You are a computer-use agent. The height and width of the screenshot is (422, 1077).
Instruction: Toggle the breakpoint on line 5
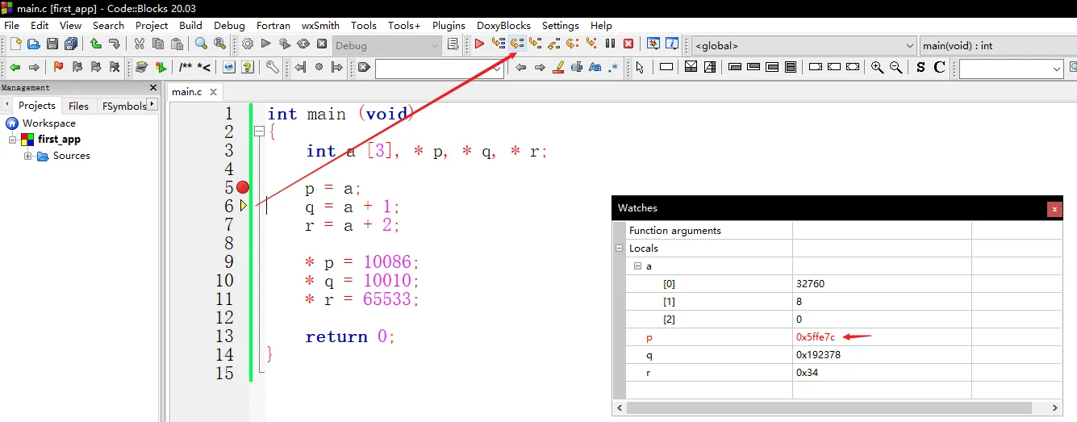pyautogui.click(x=243, y=187)
